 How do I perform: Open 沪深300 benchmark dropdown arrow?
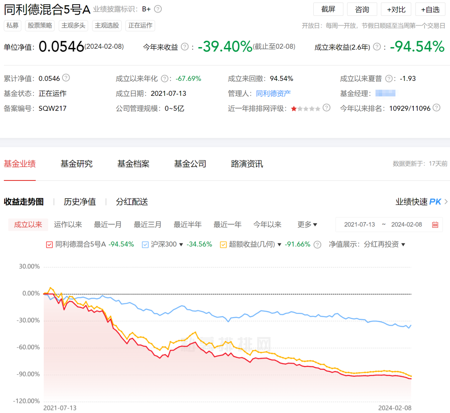[x=181, y=245]
